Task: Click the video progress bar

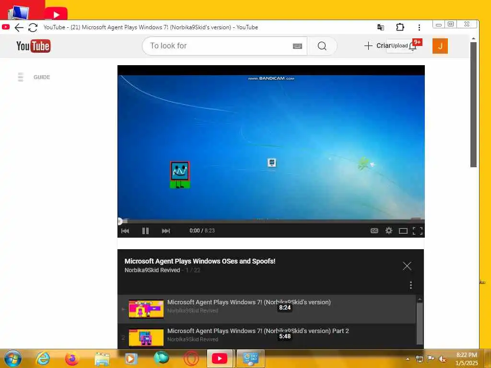Action: point(271,221)
